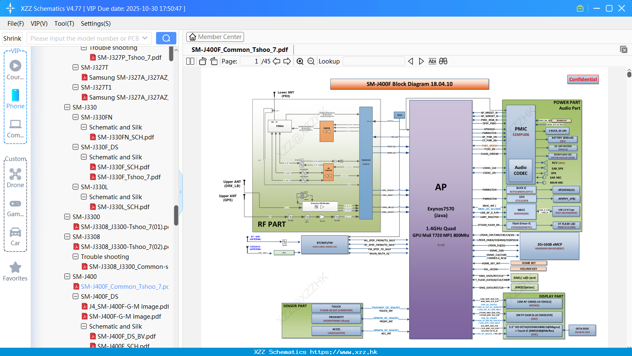632x356 pixels.
Task: Click the AP Exynos7570 block in diagram
Action: 441,219
